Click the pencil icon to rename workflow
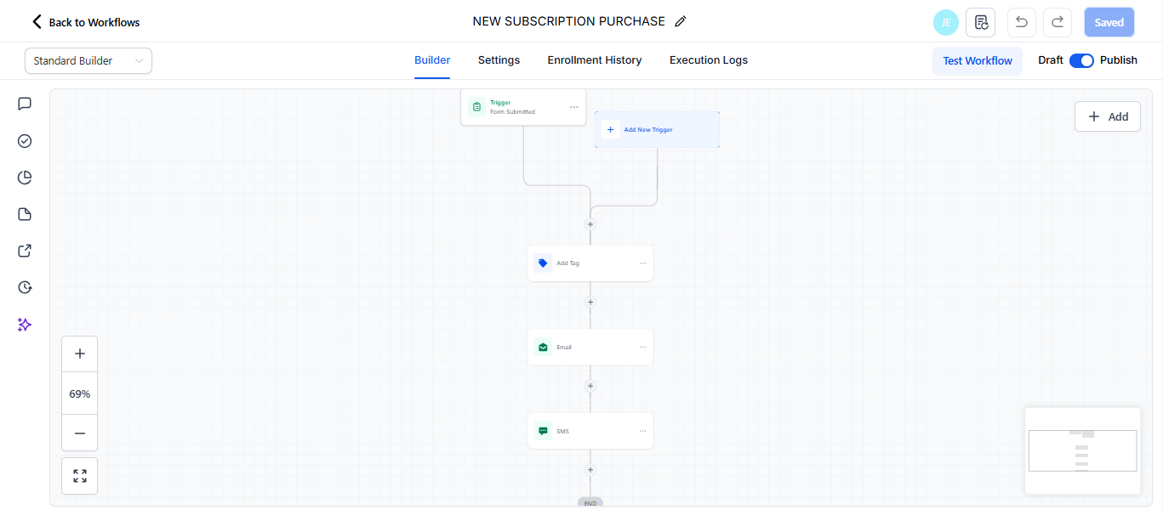The height and width of the screenshot is (515, 1163). click(681, 22)
